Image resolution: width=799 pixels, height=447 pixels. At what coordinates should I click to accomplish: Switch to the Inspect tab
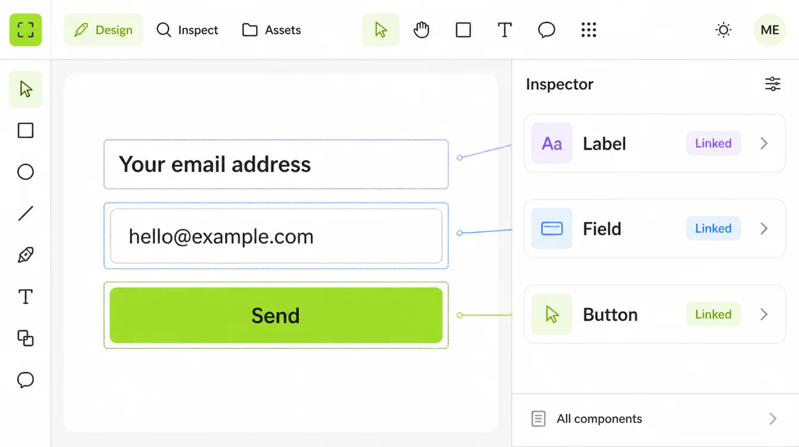pos(187,30)
